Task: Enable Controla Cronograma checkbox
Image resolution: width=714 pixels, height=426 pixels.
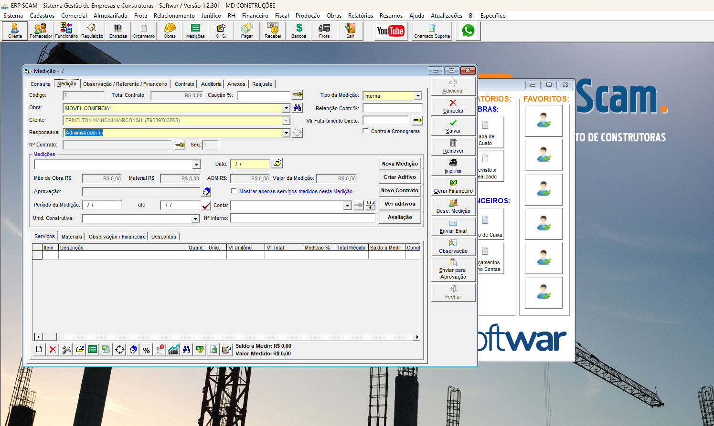Action: coord(366,131)
